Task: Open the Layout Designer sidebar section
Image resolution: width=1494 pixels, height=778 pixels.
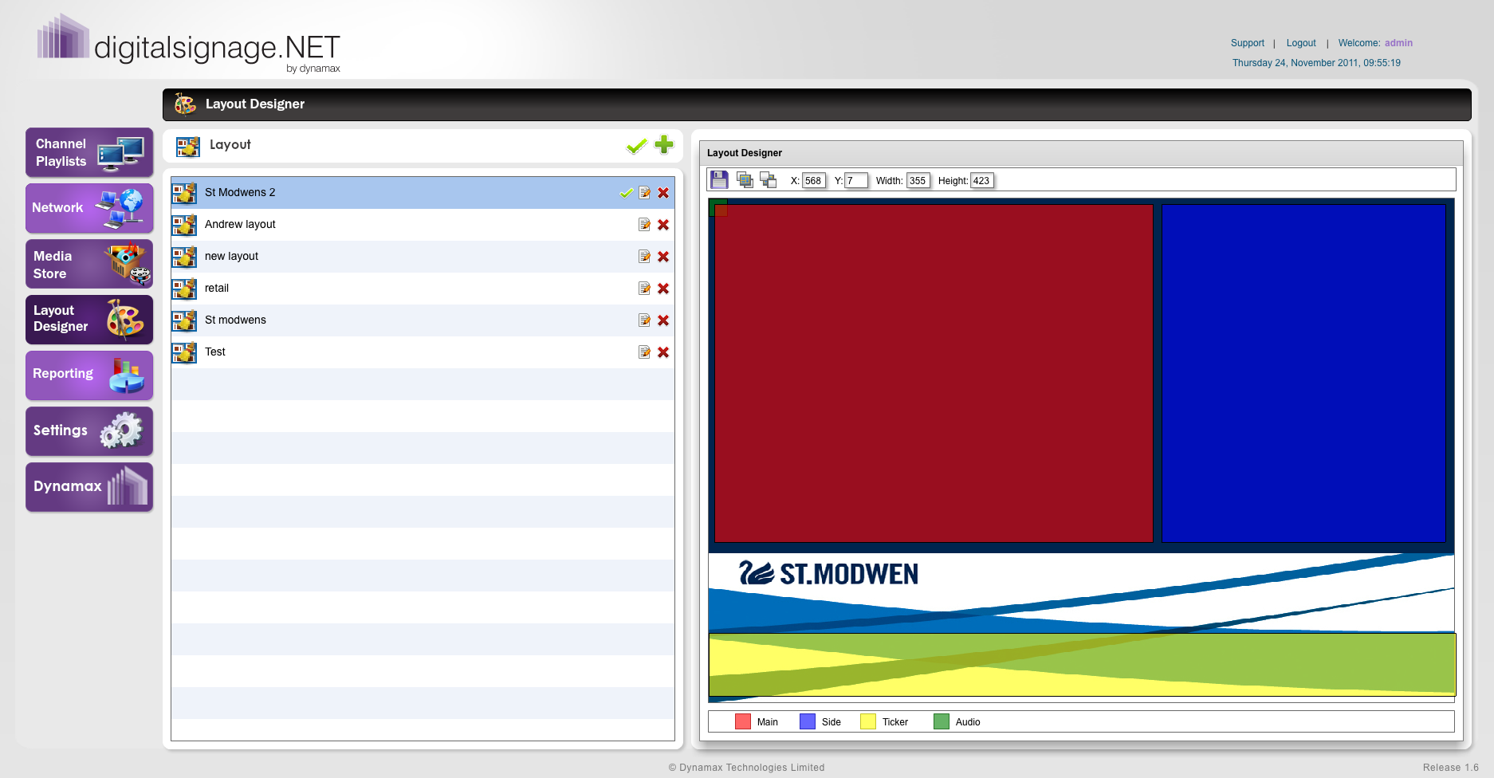Action: [x=89, y=320]
